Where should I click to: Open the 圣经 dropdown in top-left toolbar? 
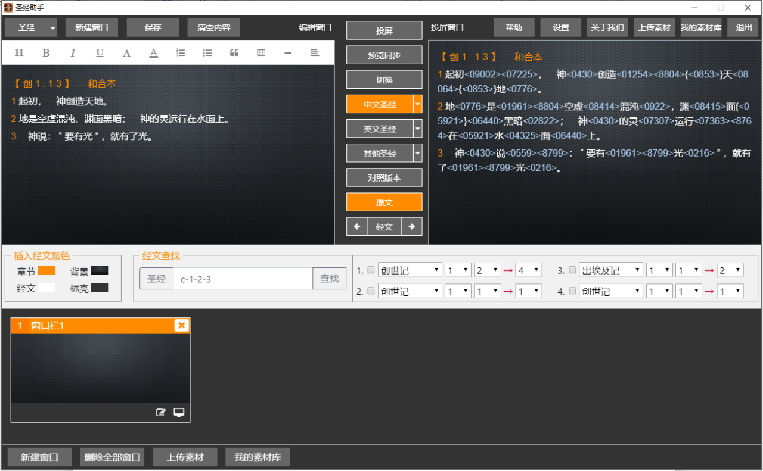(x=52, y=28)
